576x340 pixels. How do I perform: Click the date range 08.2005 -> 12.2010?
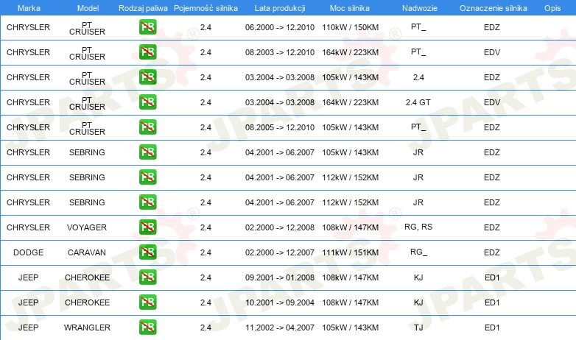pos(280,127)
